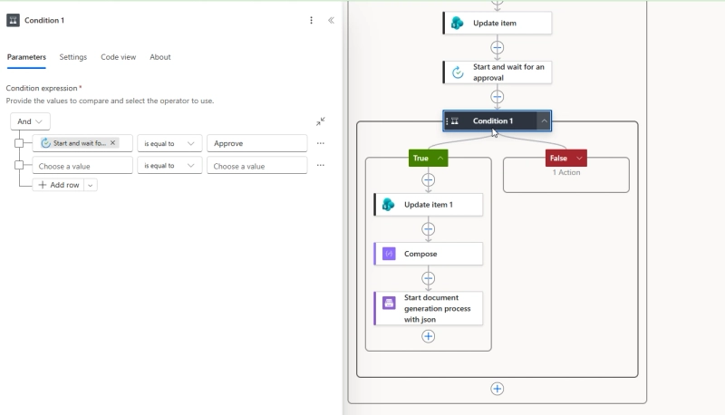Select the Compose action card
The height and width of the screenshot is (415, 725).
click(428, 254)
